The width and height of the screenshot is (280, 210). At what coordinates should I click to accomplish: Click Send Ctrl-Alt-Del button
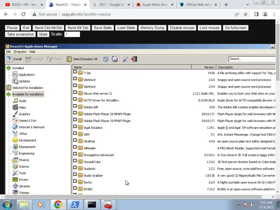(x=48, y=28)
